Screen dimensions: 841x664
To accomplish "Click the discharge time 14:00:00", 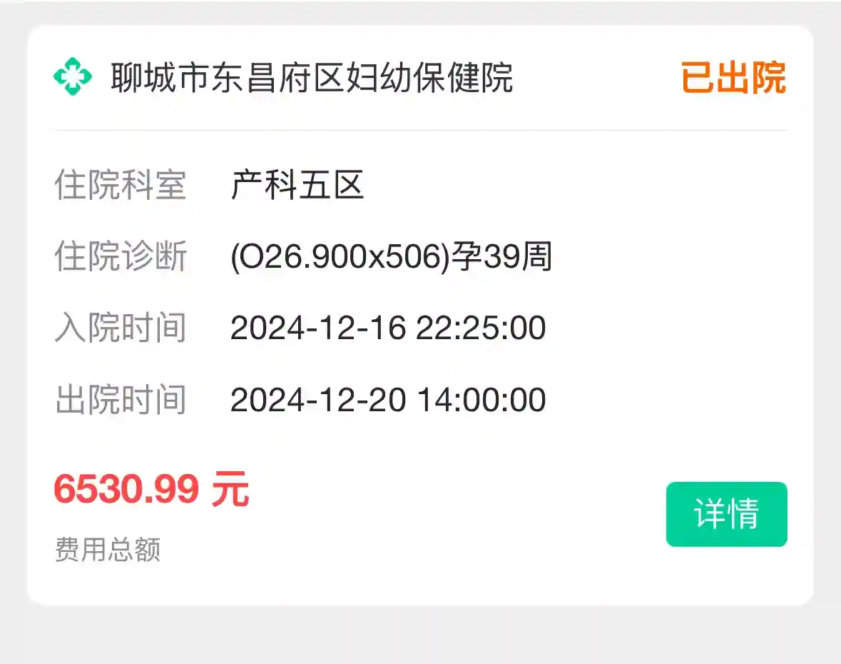I will (481, 400).
